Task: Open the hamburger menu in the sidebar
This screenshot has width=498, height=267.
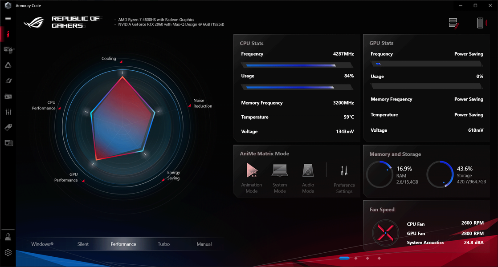Action: pos(8,18)
